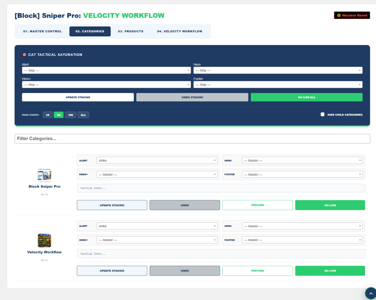
Task: Enable the Hide Child Categories checkbox
Action: (323, 114)
